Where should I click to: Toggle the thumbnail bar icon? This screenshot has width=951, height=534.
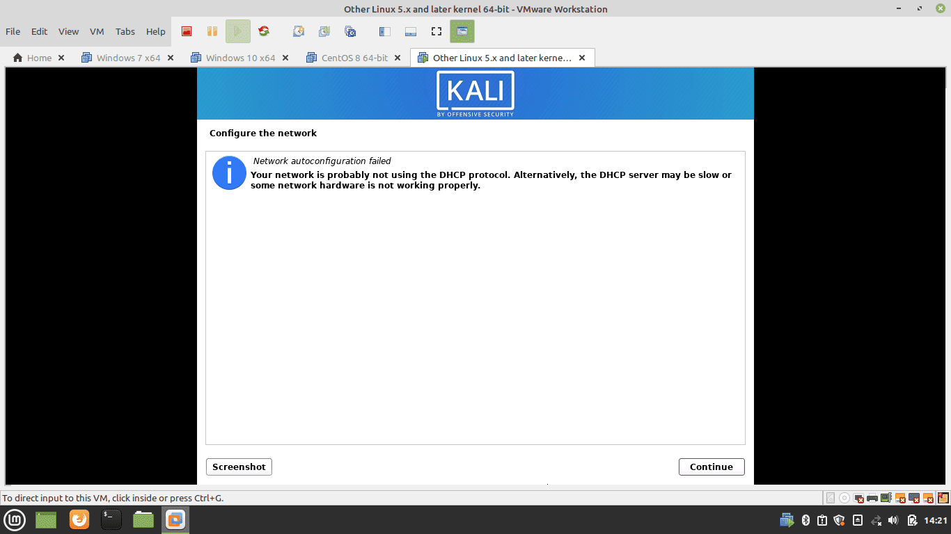[x=411, y=31]
